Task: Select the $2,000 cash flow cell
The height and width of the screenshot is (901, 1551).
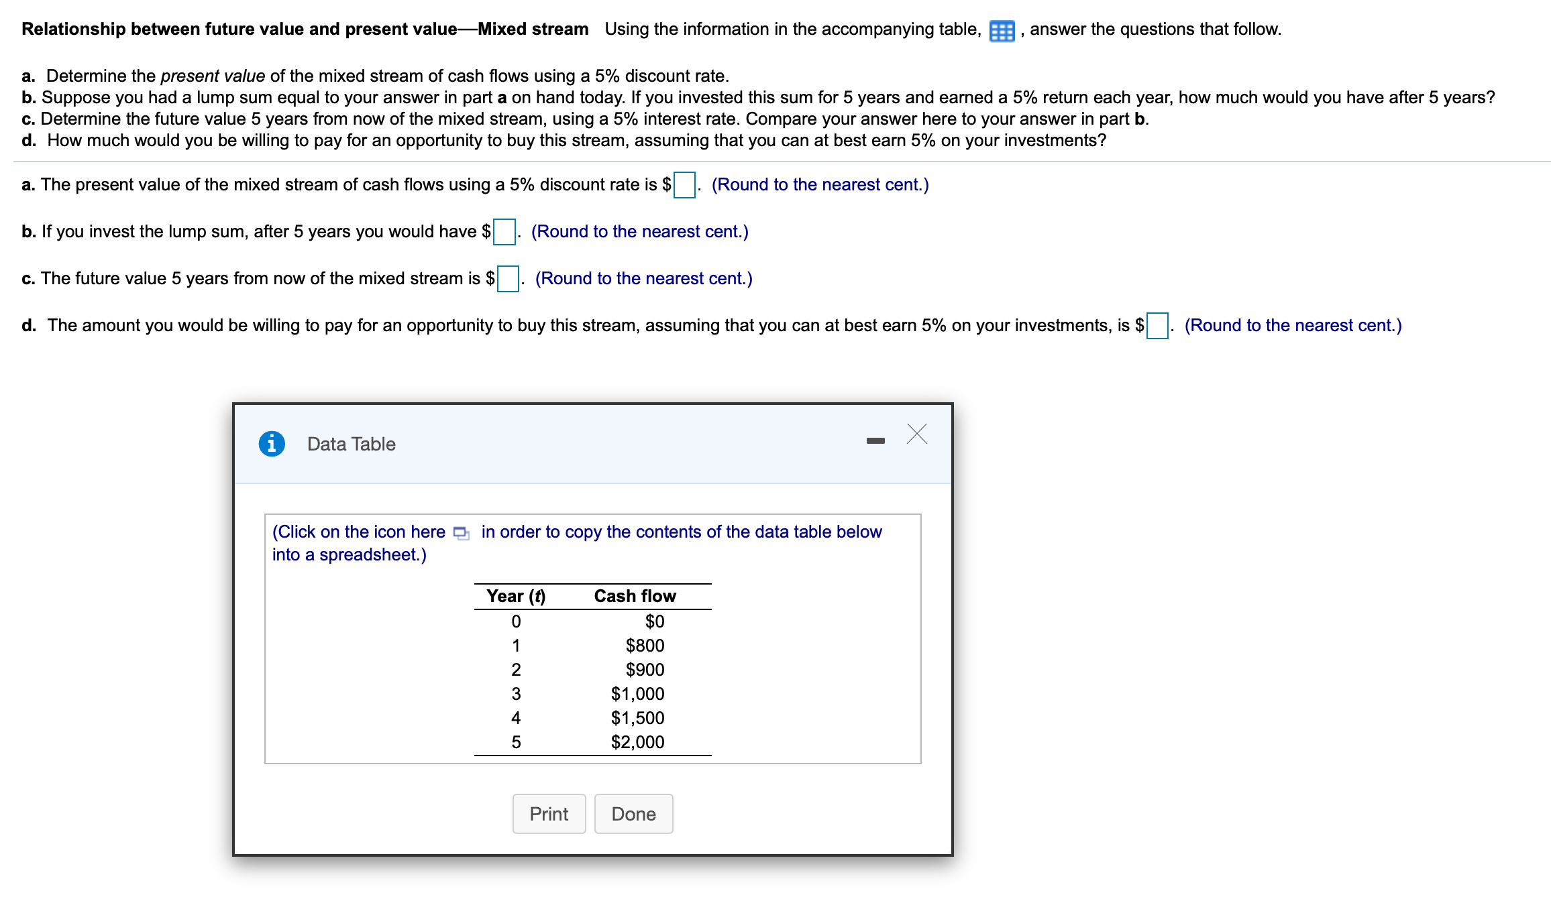Action: point(637,742)
